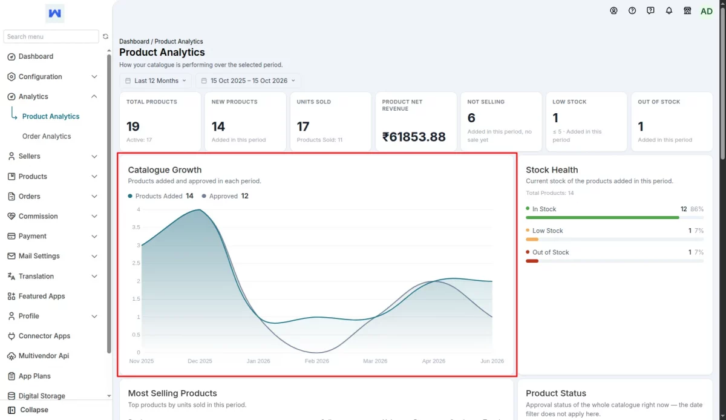Click the Most Selling Products heading
The width and height of the screenshot is (726, 420).
tap(172, 393)
